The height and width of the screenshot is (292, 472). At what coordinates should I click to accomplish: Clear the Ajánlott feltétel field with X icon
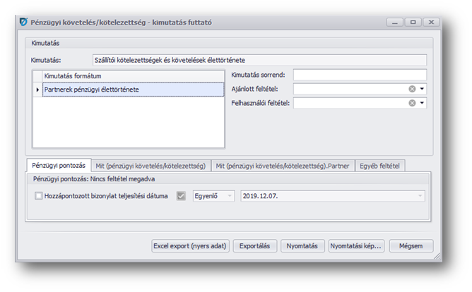[412, 89]
